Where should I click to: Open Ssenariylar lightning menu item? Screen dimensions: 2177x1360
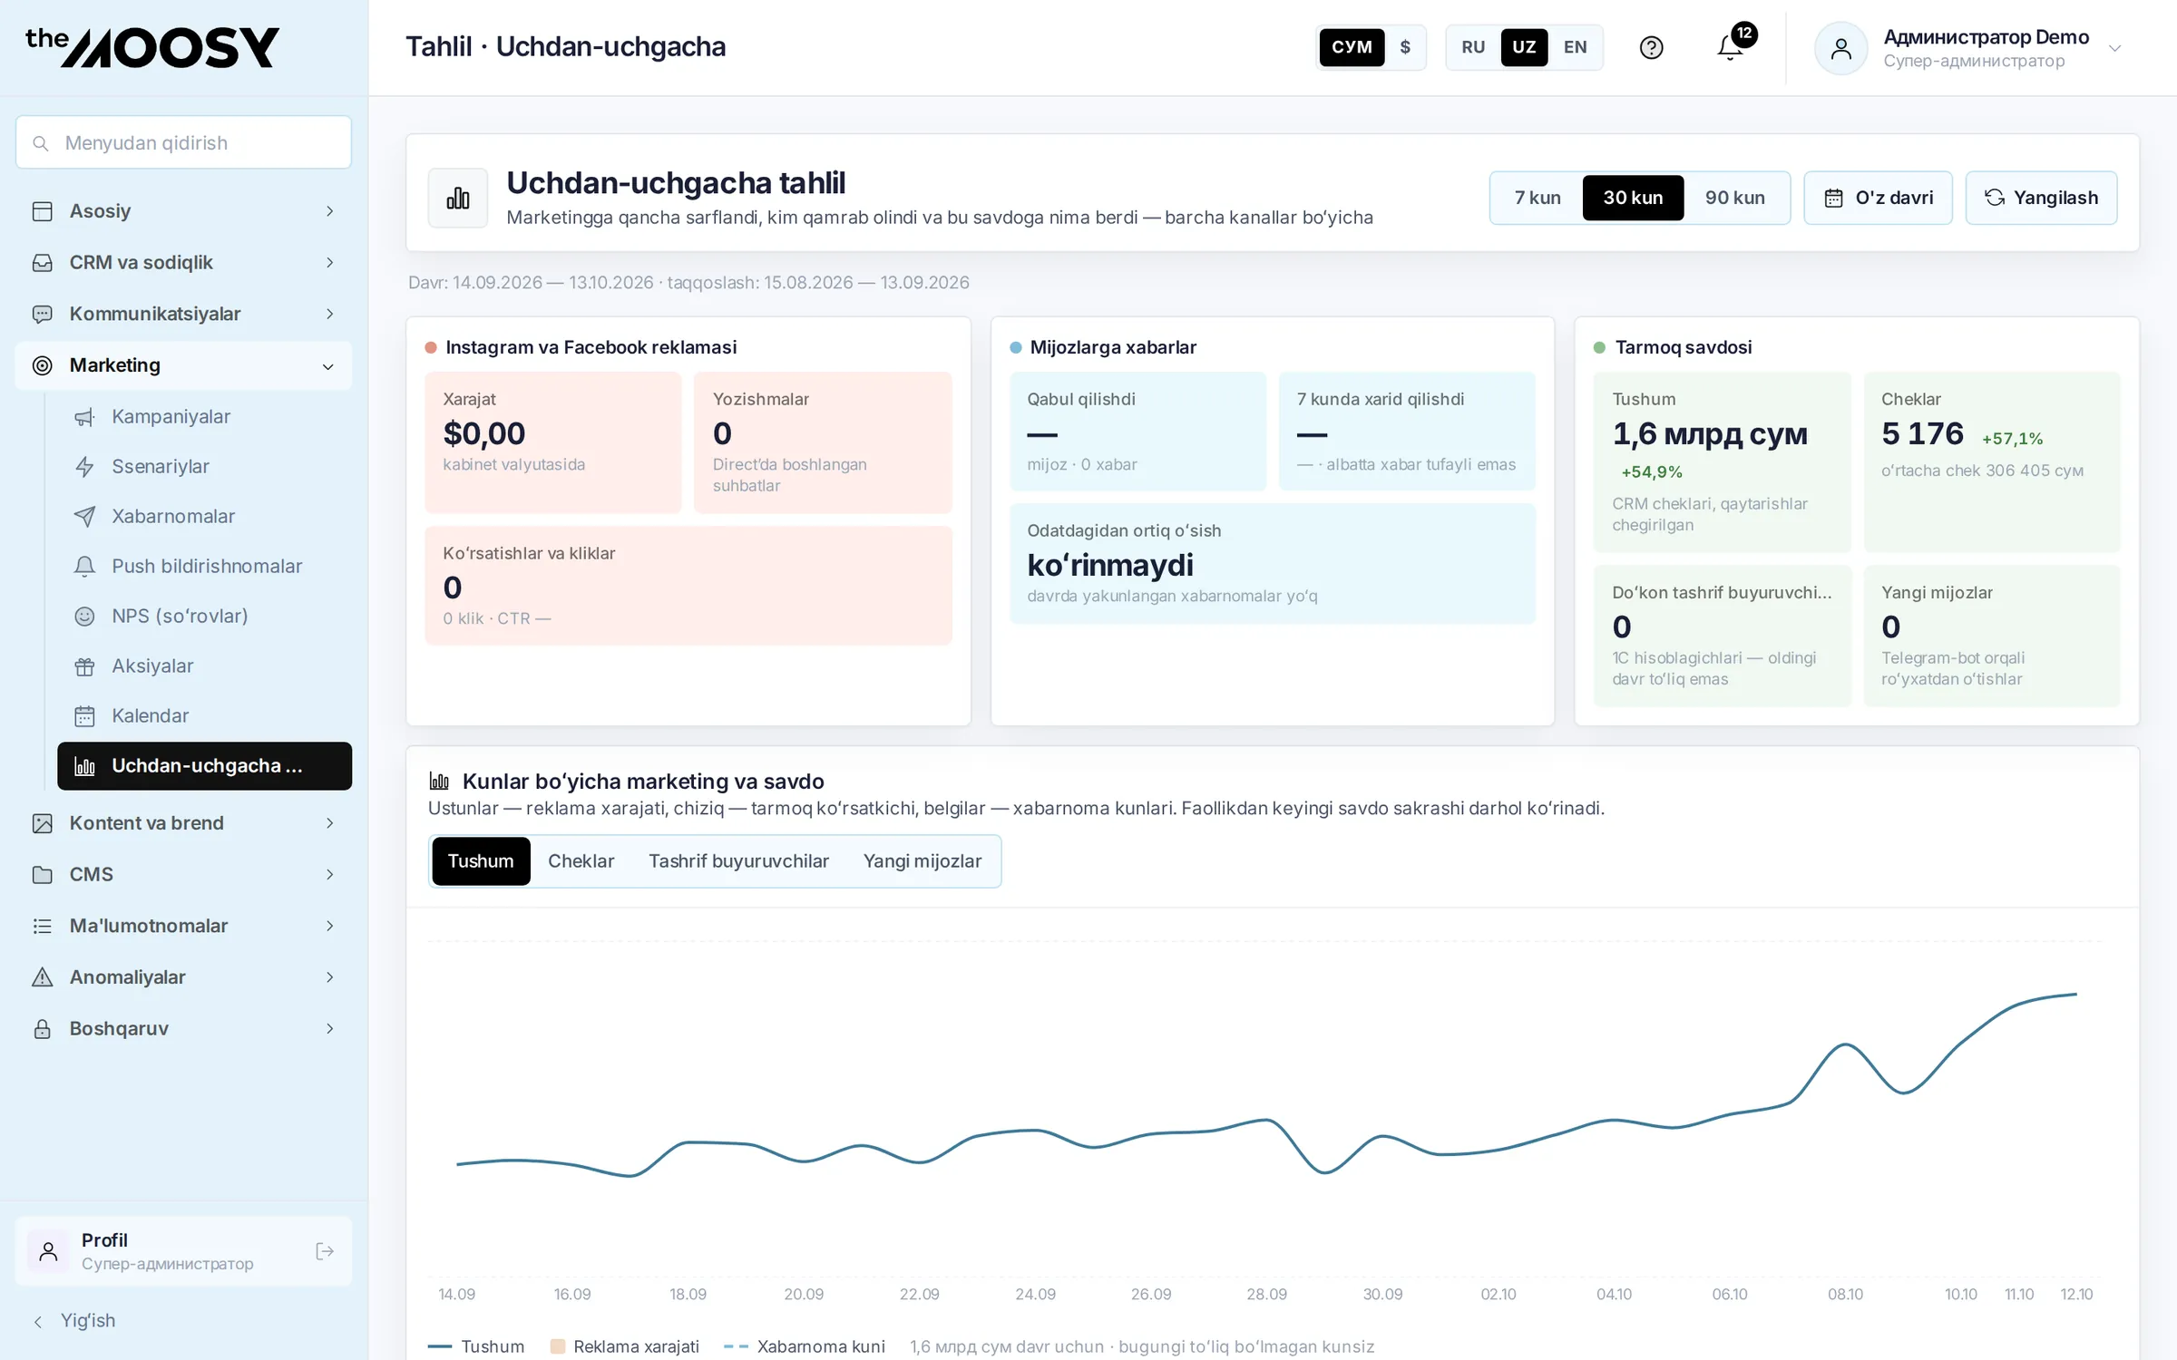point(204,466)
